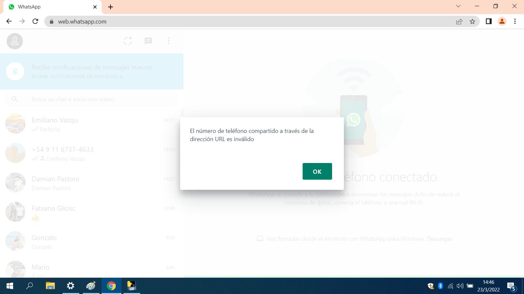The width and height of the screenshot is (524, 294).
Task: Click the chat search field
Action: pos(91,99)
